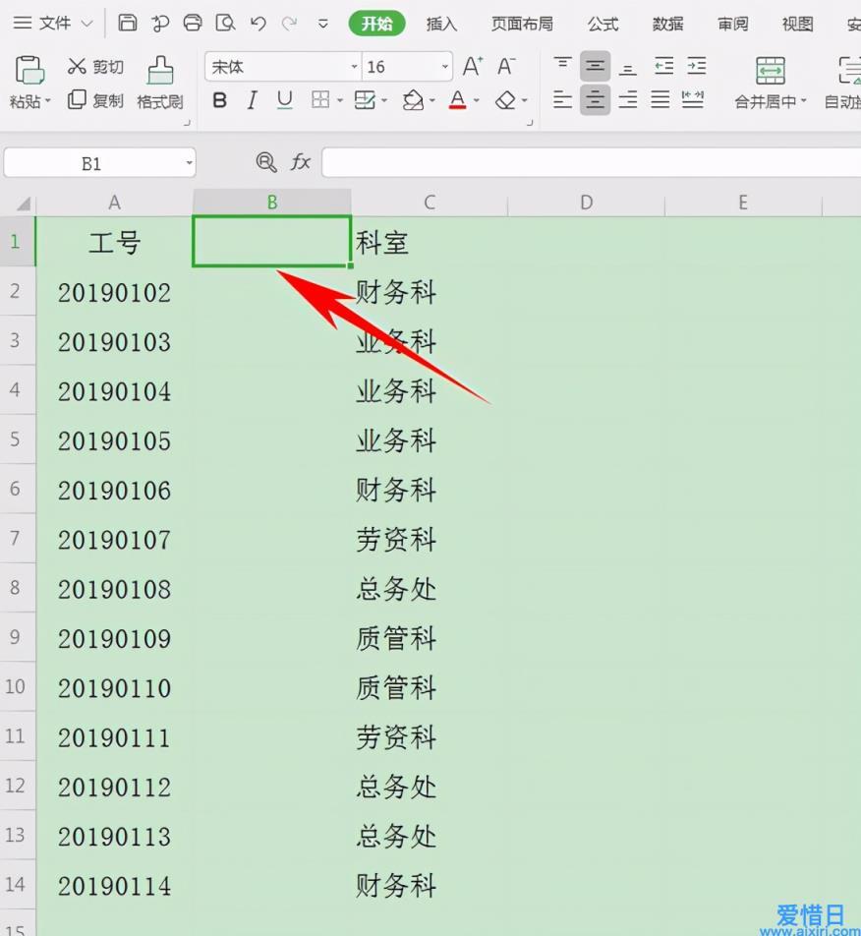Toggle Italic formatting
Screen dimensions: 861x936
pyautogui.click(x=253, y=100)
